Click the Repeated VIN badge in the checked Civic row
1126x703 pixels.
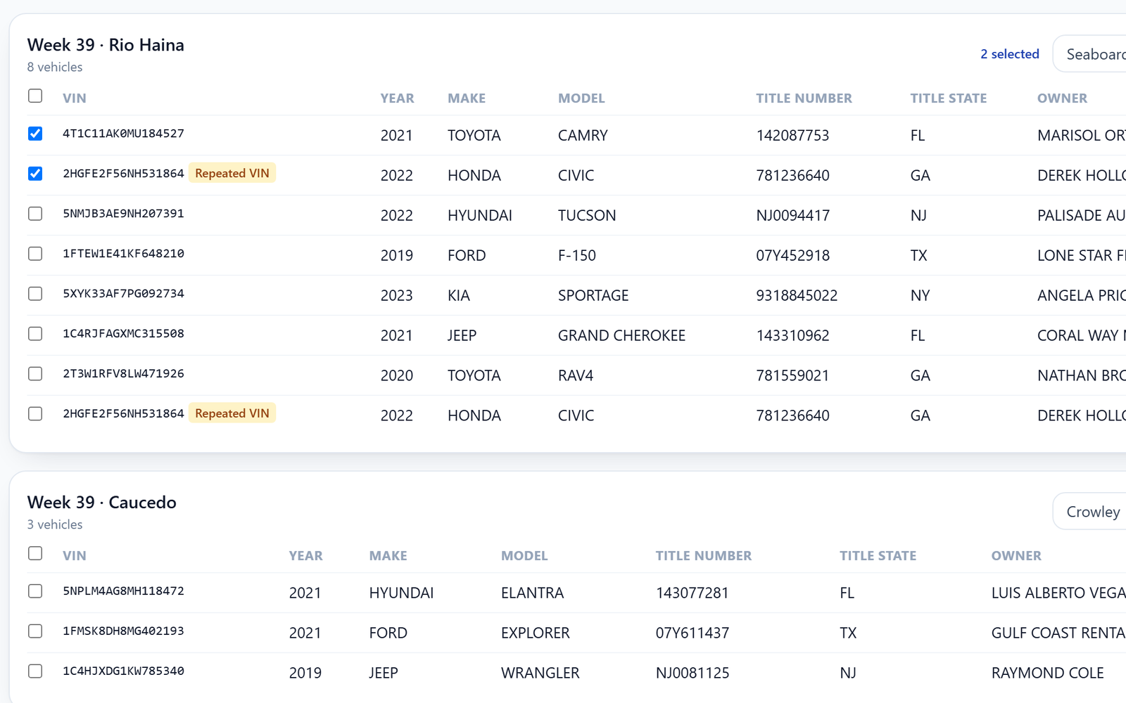pyautogui.click(x=232, y=173)
